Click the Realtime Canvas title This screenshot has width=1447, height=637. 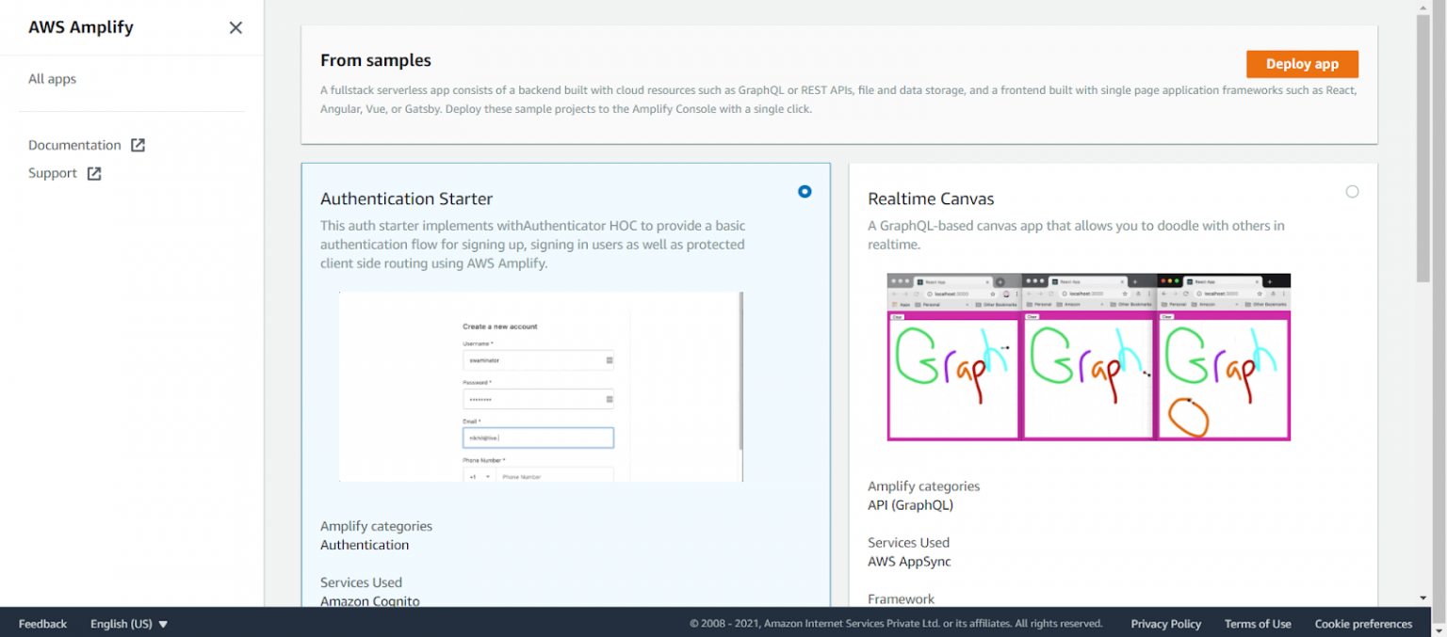point(931,199)
